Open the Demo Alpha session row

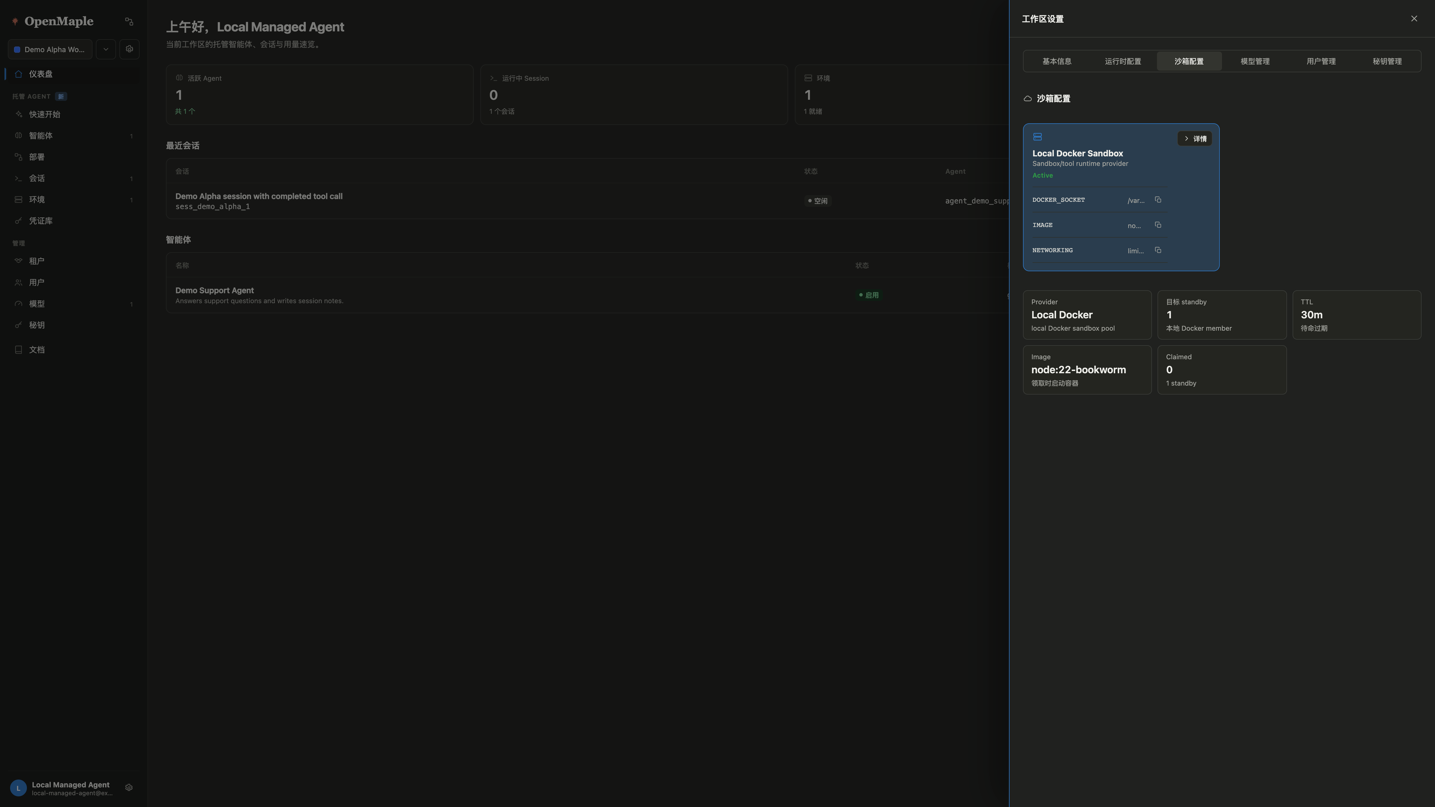tap(587, 201)
